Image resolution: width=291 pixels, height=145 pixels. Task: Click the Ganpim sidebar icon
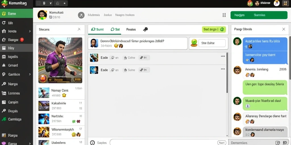pyautogui.click(x=4, y=102)
